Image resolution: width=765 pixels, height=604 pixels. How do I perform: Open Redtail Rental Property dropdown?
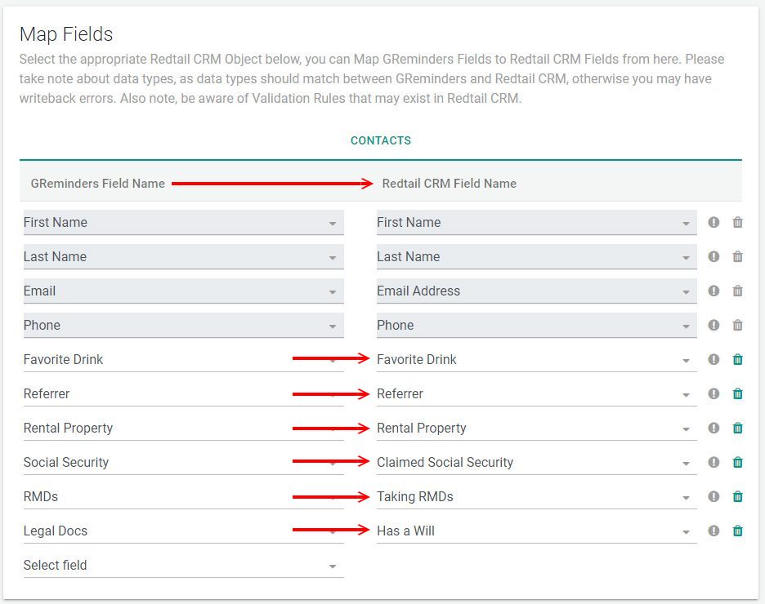coord(537,428)
